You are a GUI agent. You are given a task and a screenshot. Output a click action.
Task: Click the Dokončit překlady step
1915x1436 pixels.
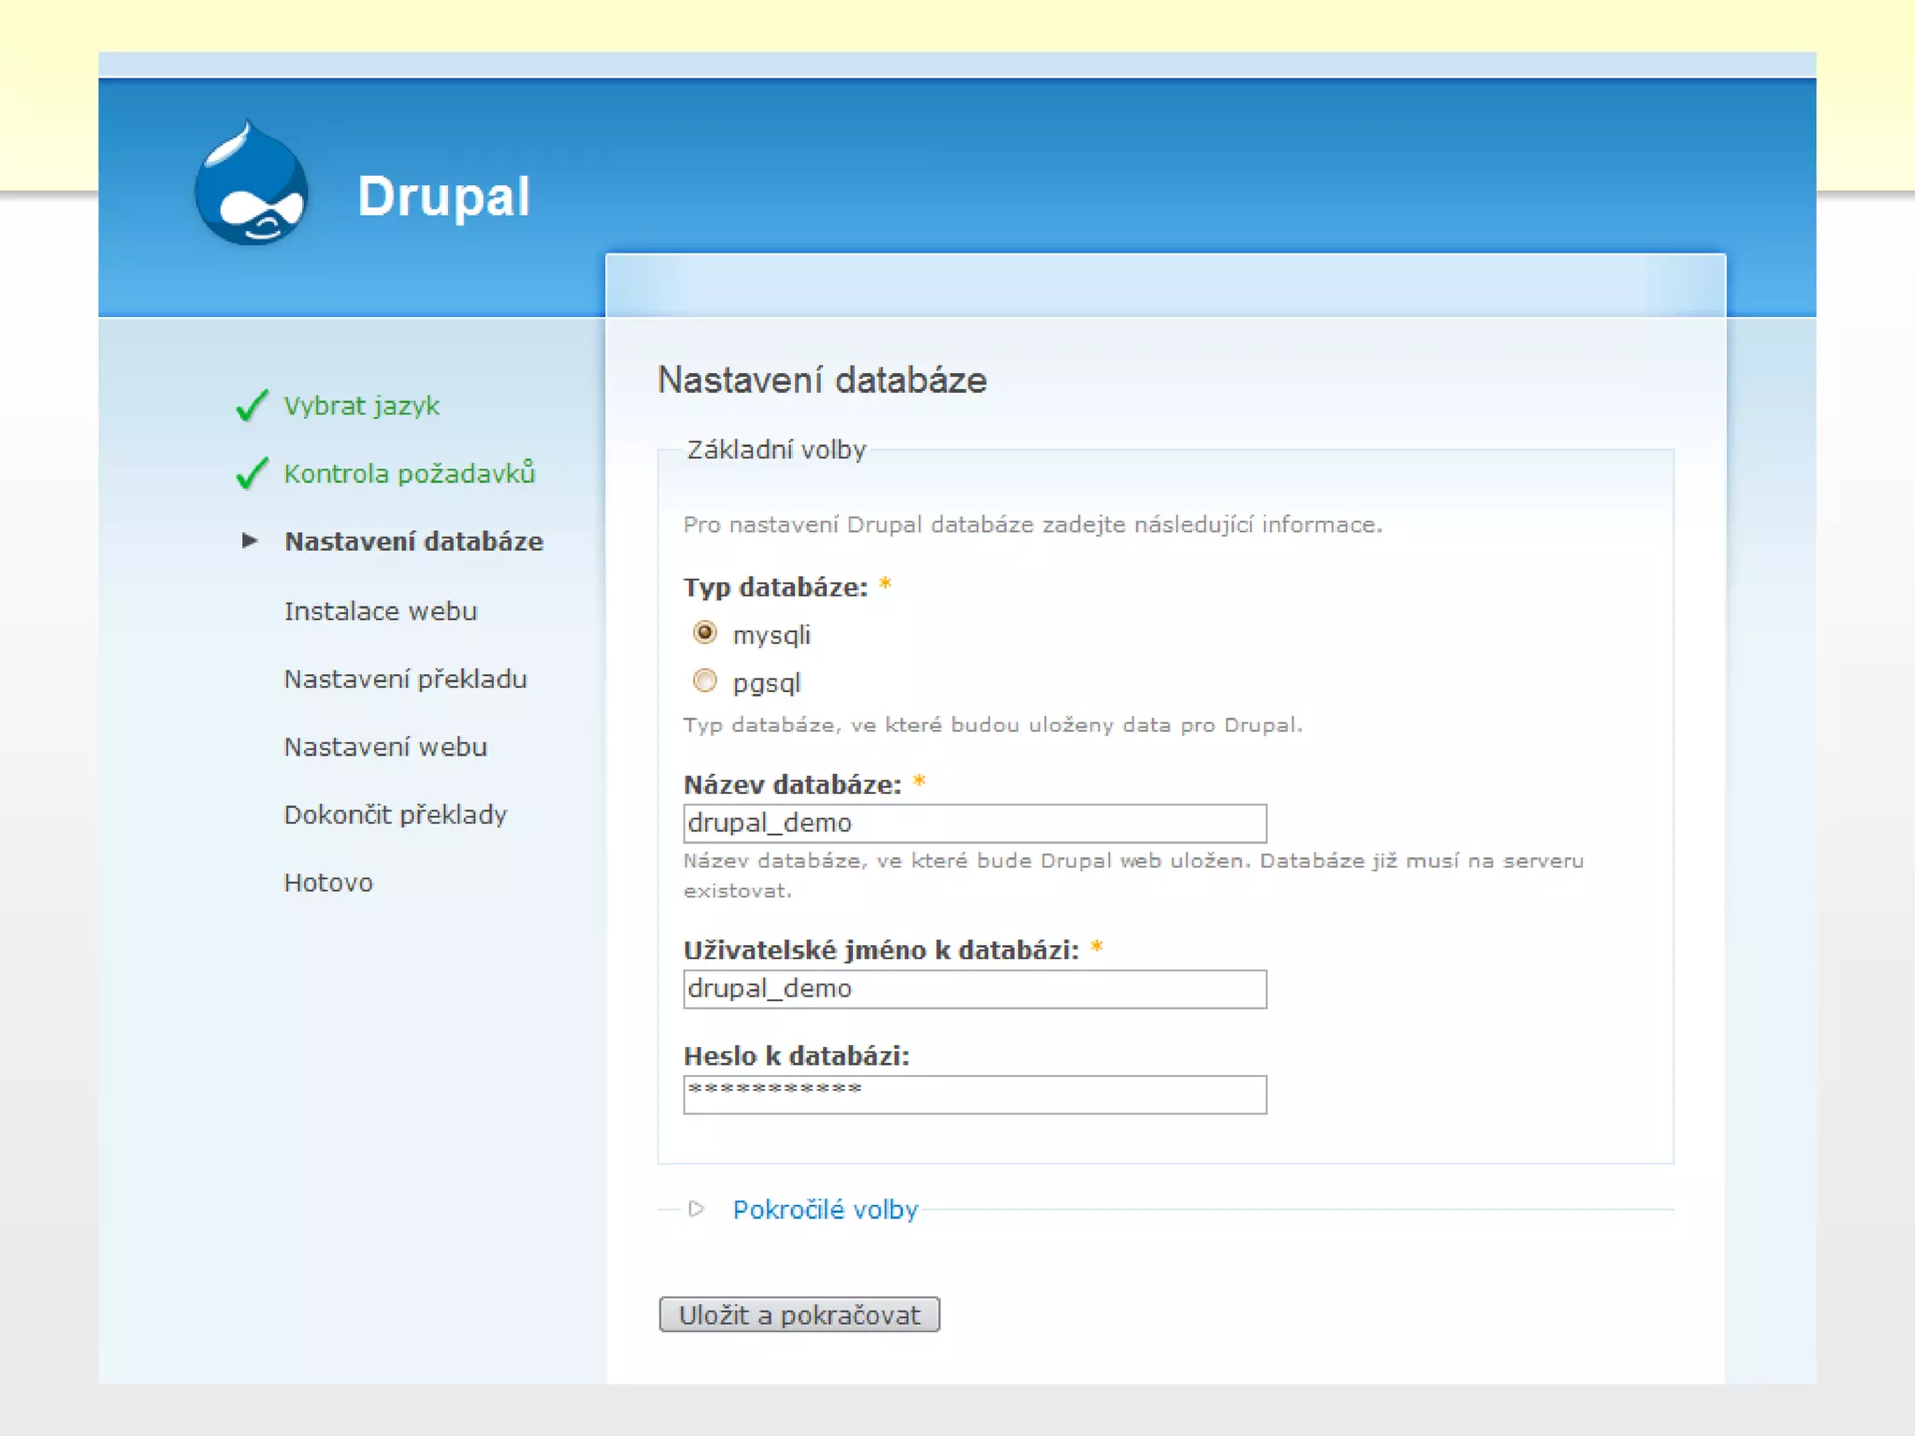tap(396, 814)
